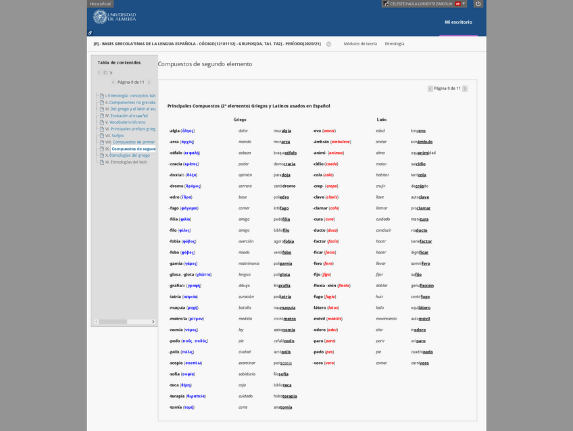The height and width of the screenshot is (431, 573).
Task: Click the arrow move icon in contents toolbar
Action: (x=111, y=73)
